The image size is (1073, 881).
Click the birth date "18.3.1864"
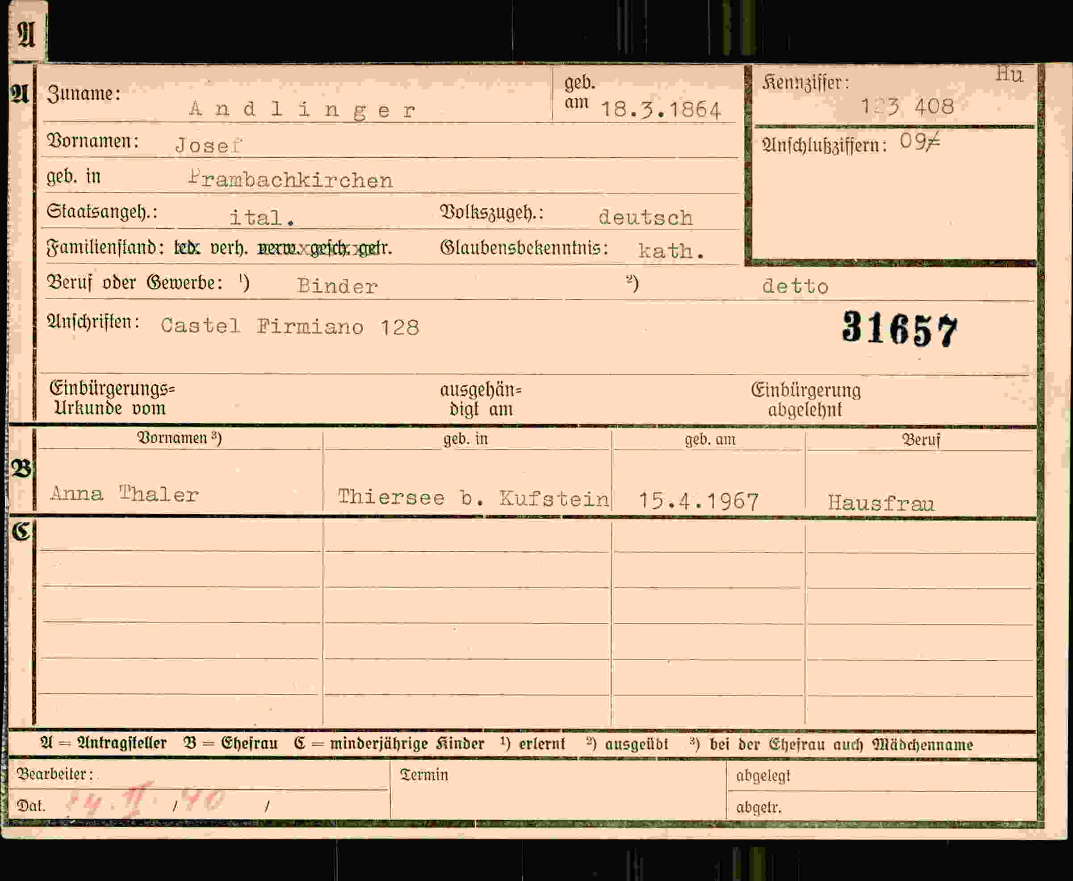[661, 109]
